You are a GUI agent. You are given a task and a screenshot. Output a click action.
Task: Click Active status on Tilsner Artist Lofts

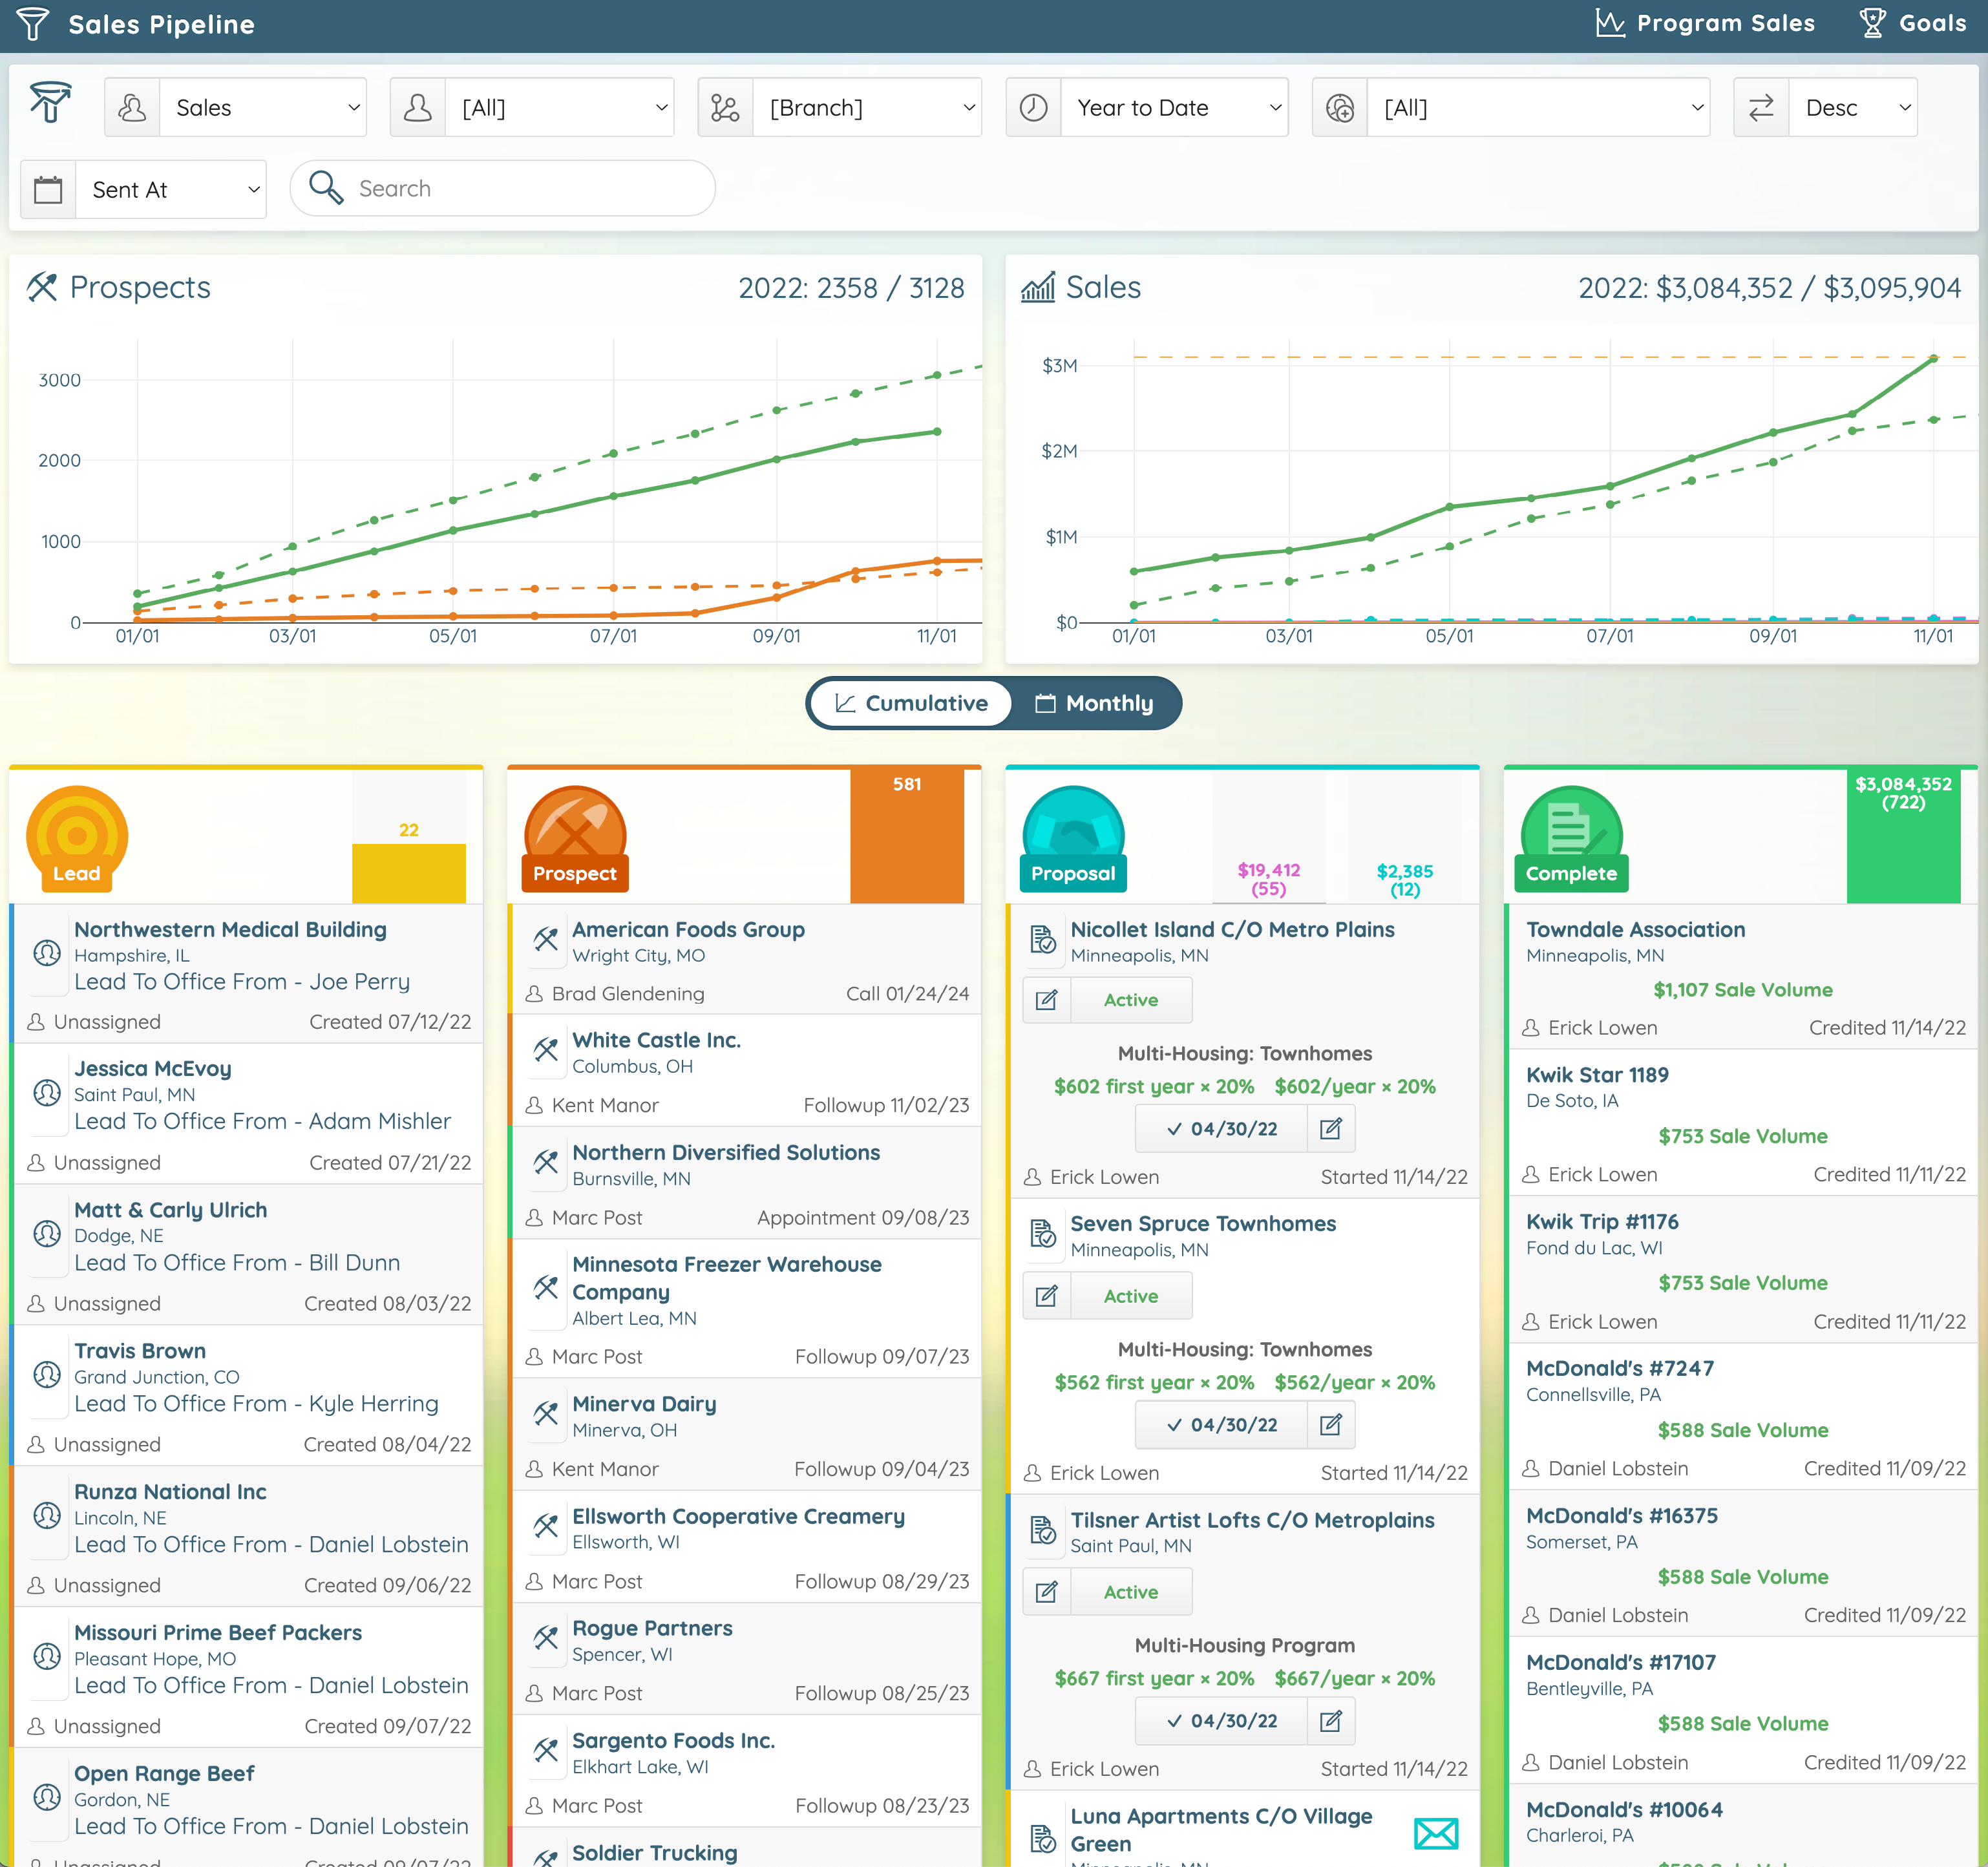(x=1131, y=1592)
